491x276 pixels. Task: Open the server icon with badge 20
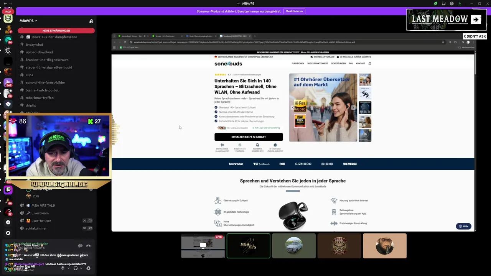click(8, 93)
